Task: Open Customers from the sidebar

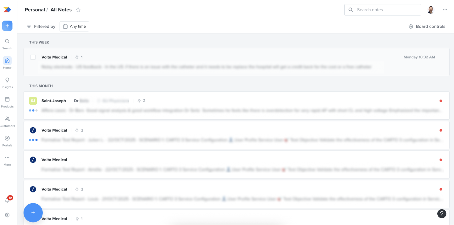Action: (7, 122)
